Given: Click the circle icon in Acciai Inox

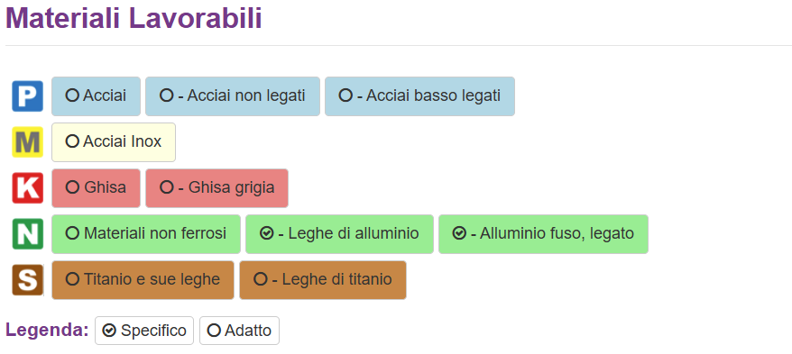Looking at the screenshot, I should [73, 141].
